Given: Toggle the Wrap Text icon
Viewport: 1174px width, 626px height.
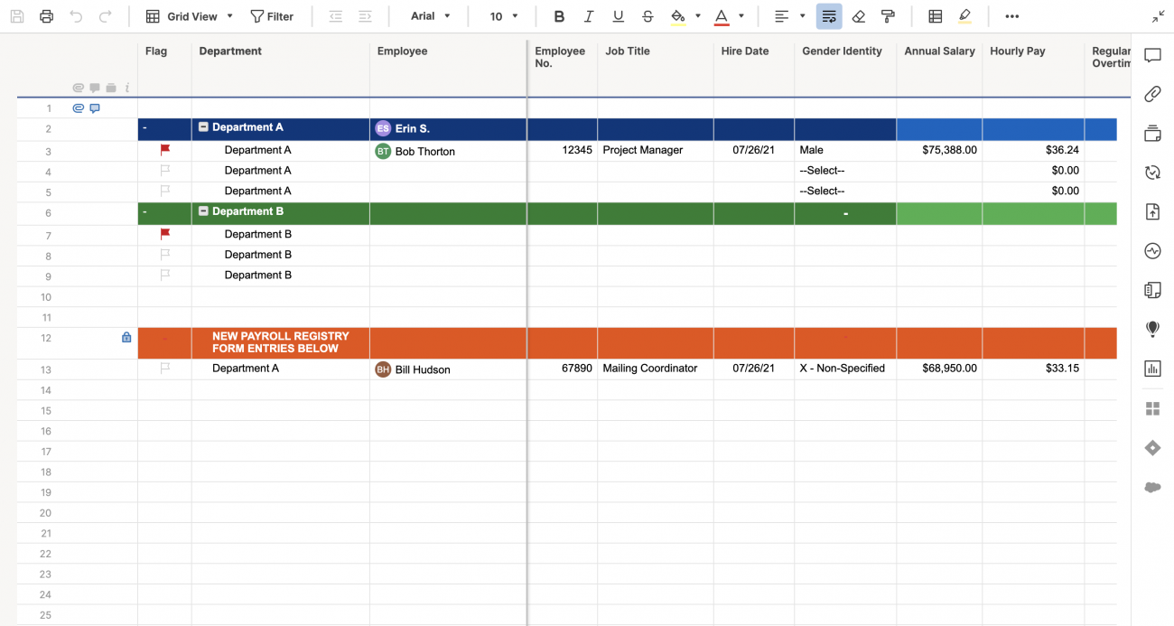Looking at the screenshot, I should tap(829, 15).
